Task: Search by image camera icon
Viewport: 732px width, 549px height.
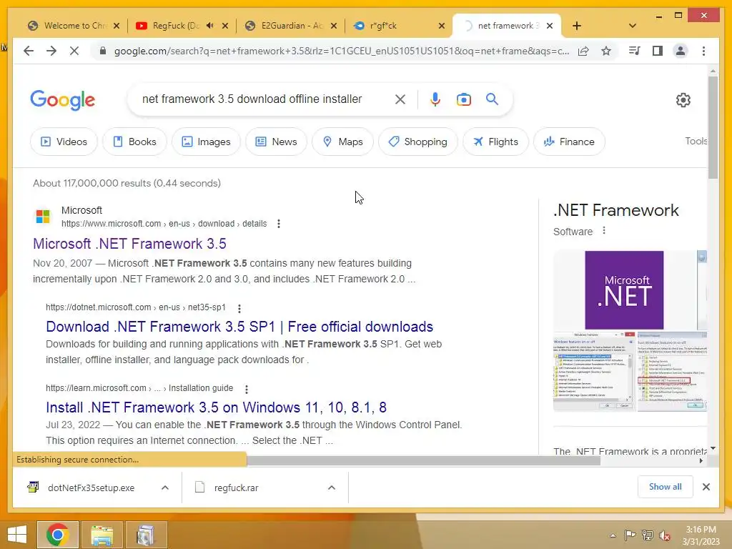Action: 463,99
